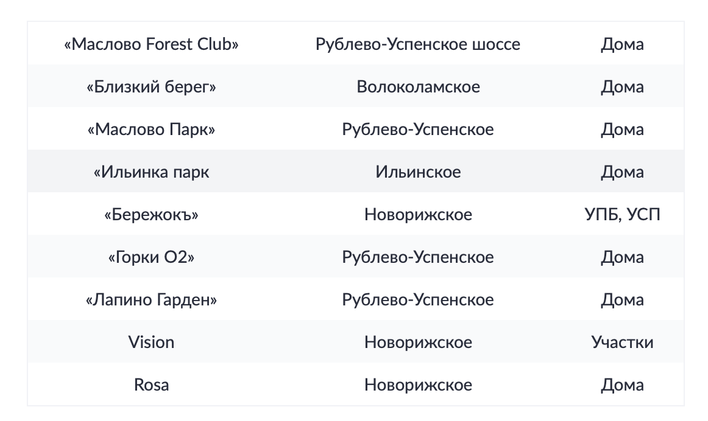Click the «Бережокъ» cell
The width and height of the screenshot is (708, 421).
click(x=151, y=215)
